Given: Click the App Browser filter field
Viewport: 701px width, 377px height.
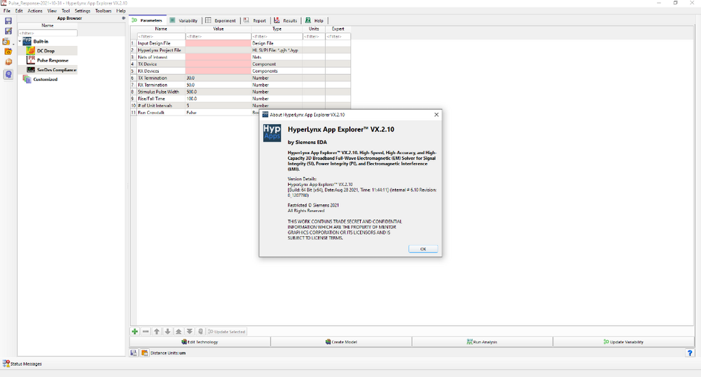Looking at the screenshot, I should click(x=47, y=33).
